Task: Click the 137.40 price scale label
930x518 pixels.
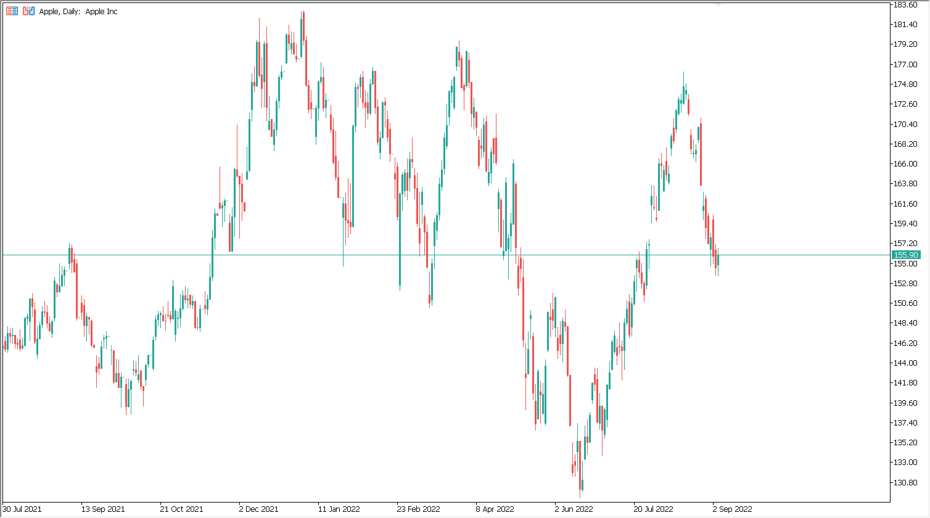Action: (906, 422)
